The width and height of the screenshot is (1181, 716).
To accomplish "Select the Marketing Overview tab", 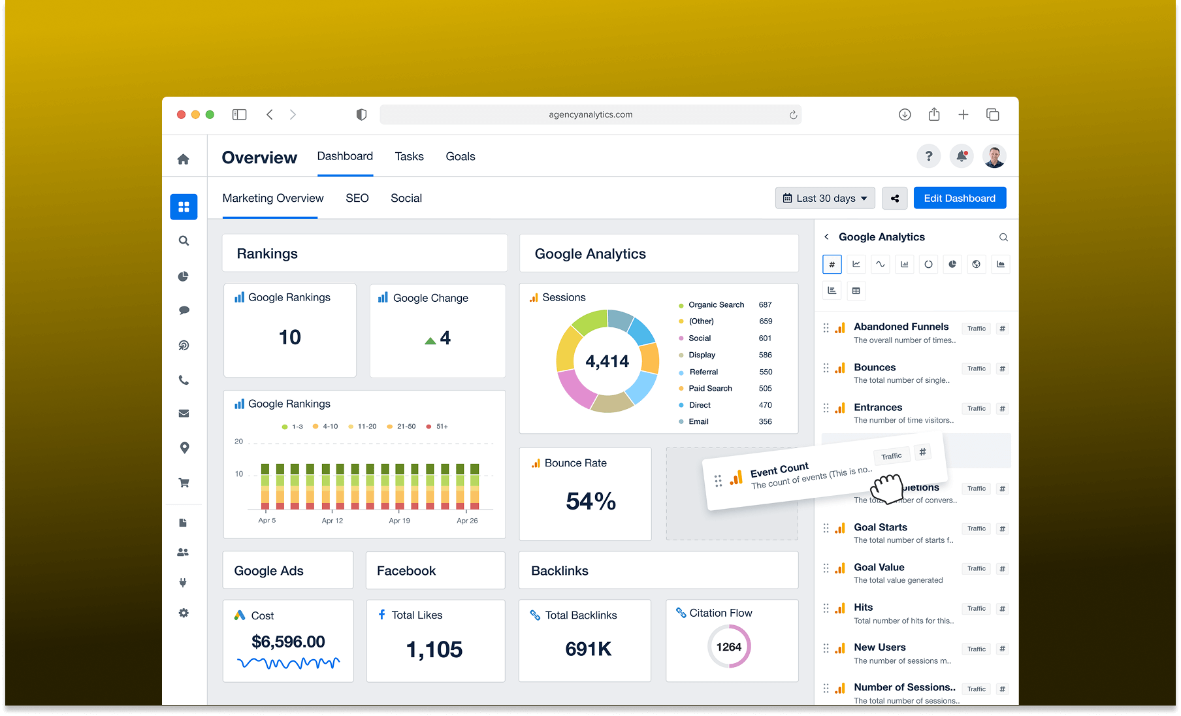I will [273, 198].
